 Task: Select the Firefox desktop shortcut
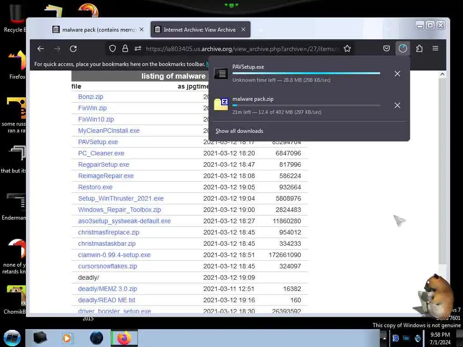[18, 64]
